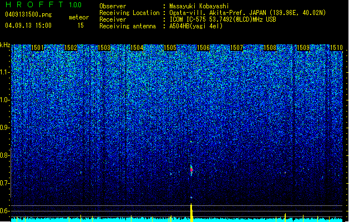Click the 1503 time marker
The width and height of the screenshot is (349, 222).
[104, 48]
